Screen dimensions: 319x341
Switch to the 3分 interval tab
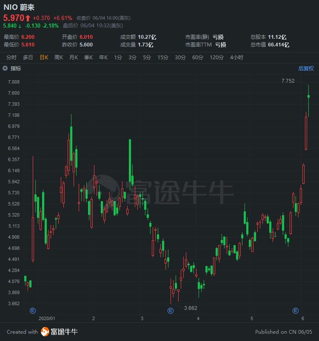[132, 58]
